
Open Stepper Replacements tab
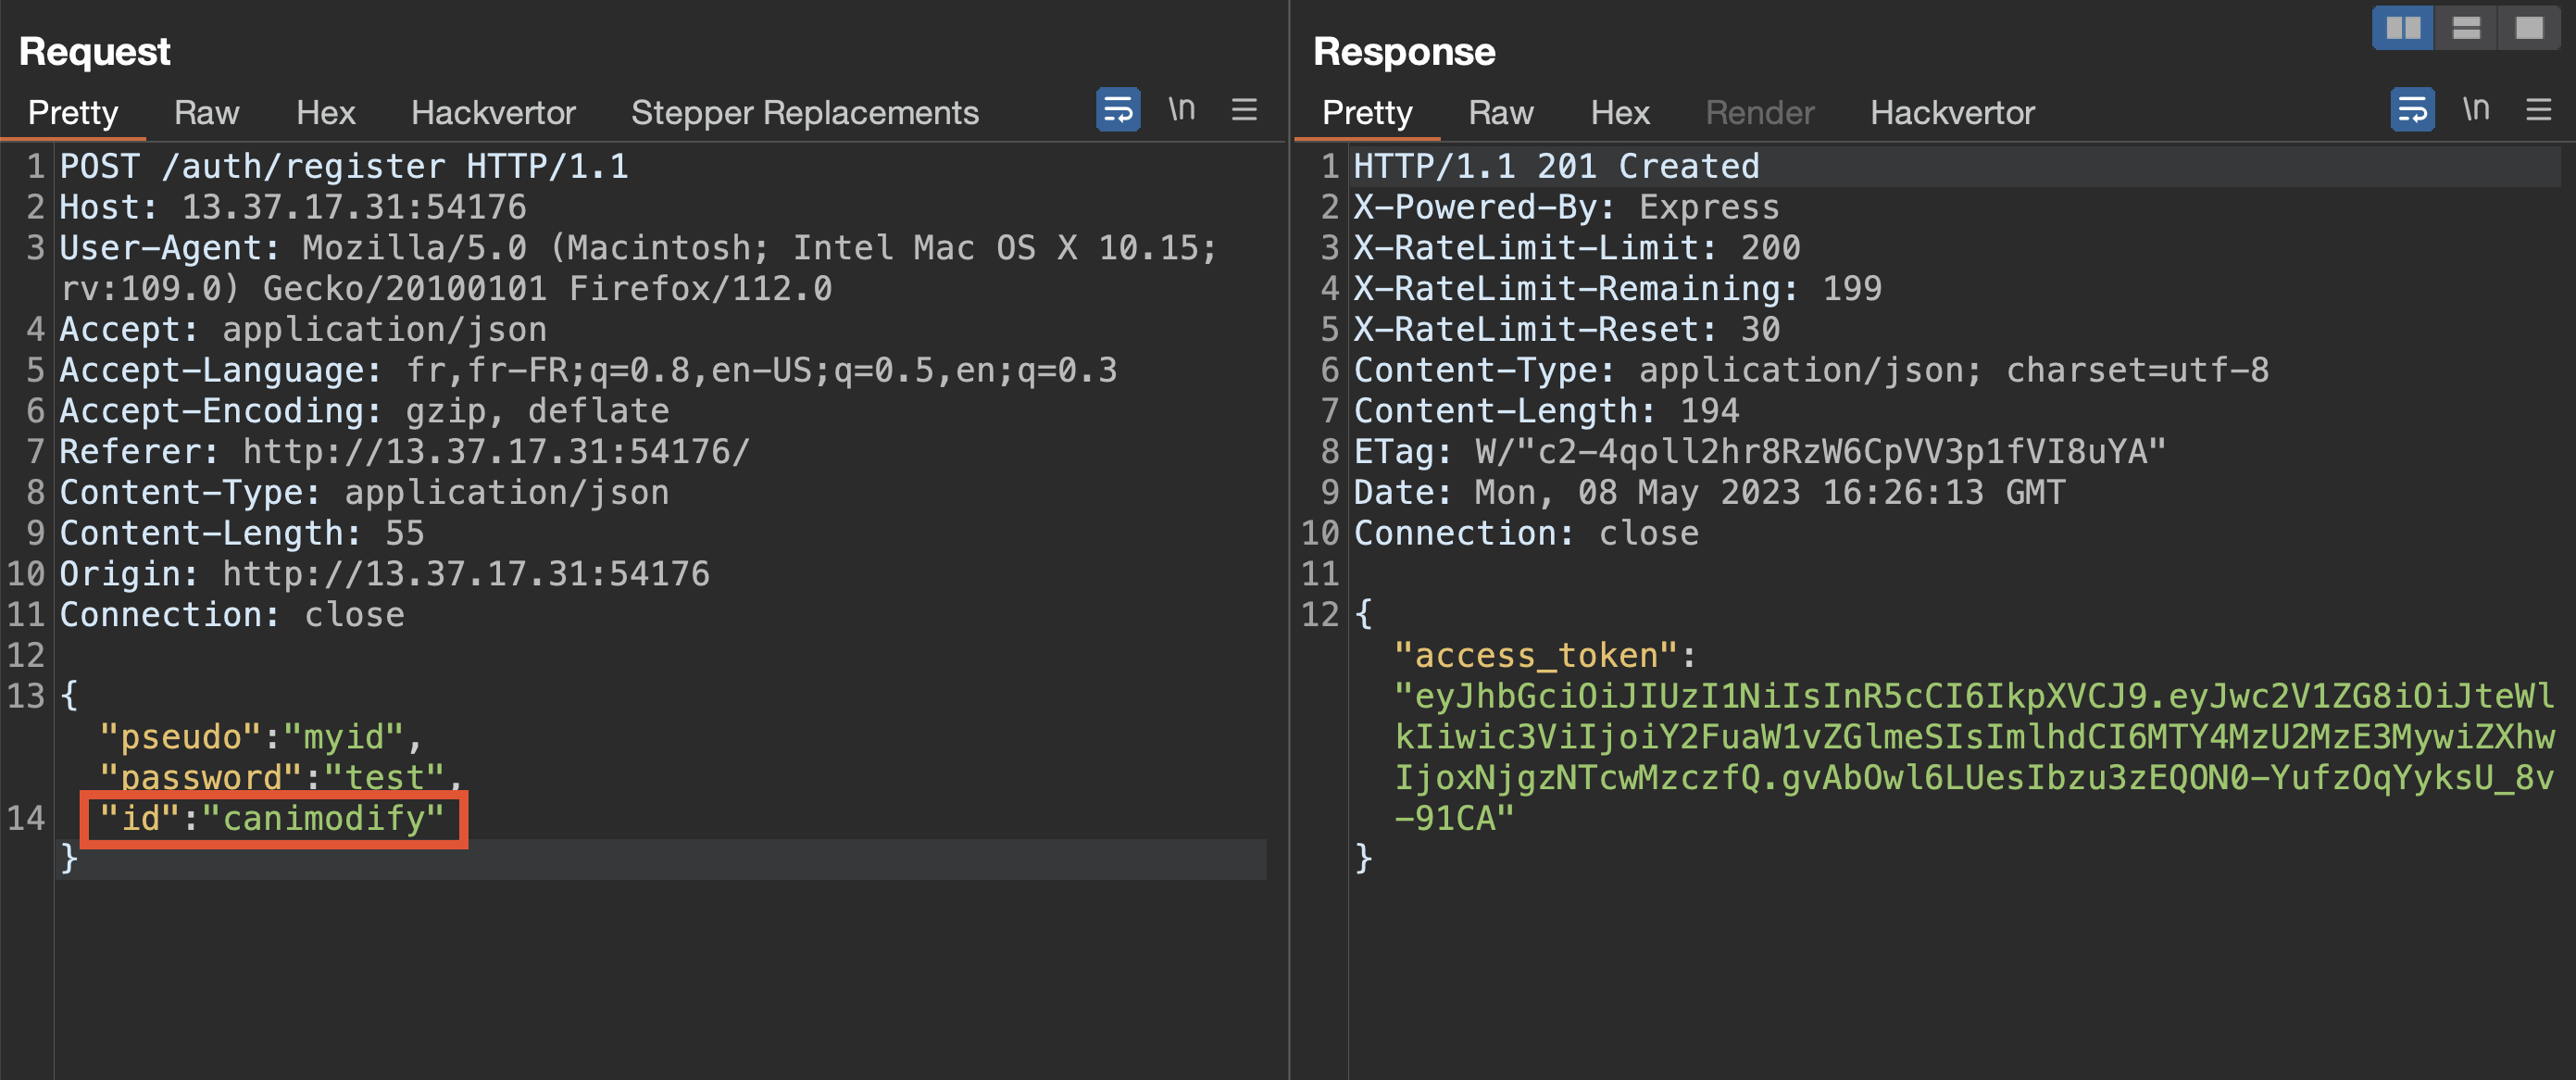tap(804, 113)
